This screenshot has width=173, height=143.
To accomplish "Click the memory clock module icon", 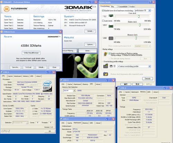I will coord(111,38).
